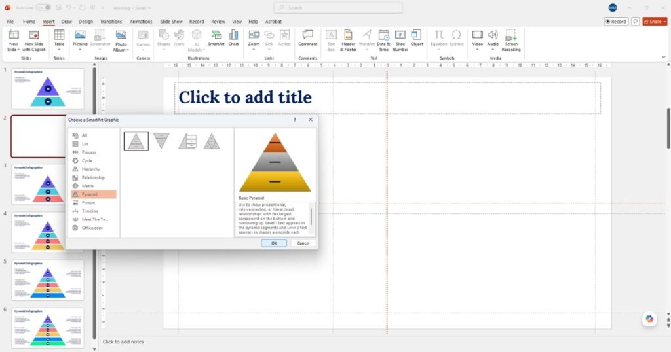Insert 3D Models
The width and height of the screenshot is (671, 352).
tap(197, 40)
